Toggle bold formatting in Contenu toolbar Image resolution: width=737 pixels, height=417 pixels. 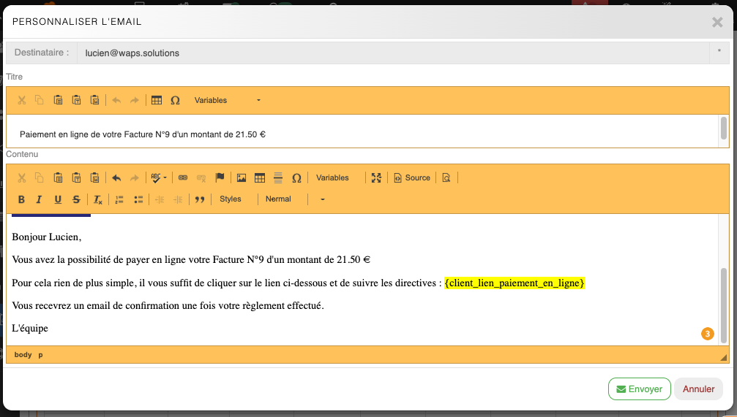coord(21,199)
